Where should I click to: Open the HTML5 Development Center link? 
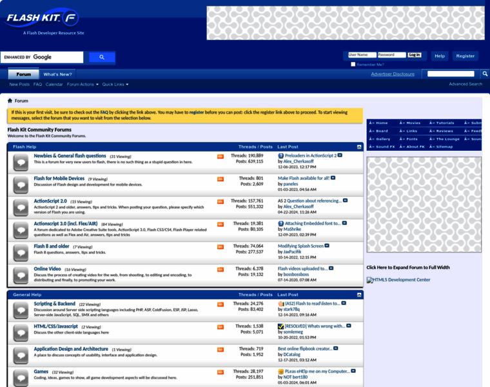[x=398, y=280]
